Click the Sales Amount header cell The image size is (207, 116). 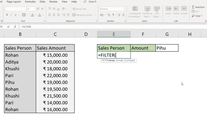[x=55, y=48]
